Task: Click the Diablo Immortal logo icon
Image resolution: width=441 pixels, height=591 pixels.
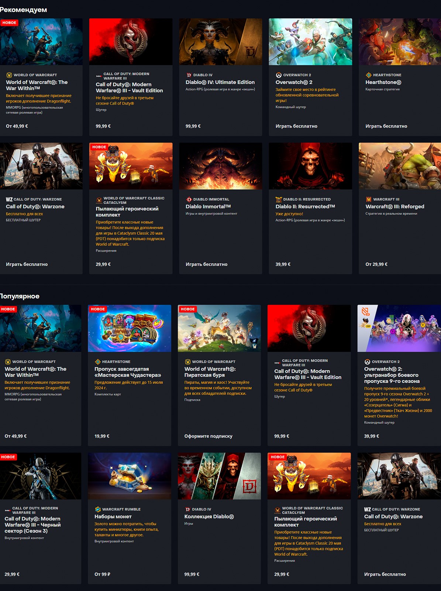Action: [189, 199]
